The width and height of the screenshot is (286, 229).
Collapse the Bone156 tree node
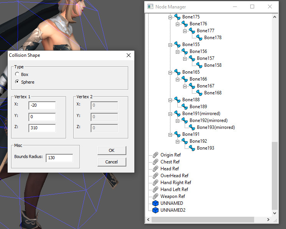pos(177,52)
